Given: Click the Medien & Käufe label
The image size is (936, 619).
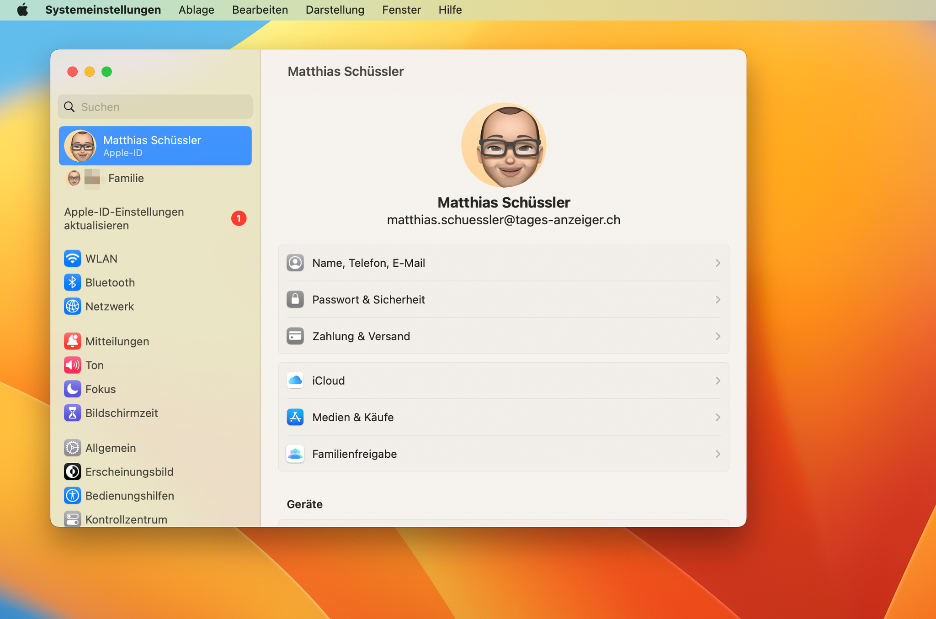Looking at the screenshot, I should click(x=353, y=417).
